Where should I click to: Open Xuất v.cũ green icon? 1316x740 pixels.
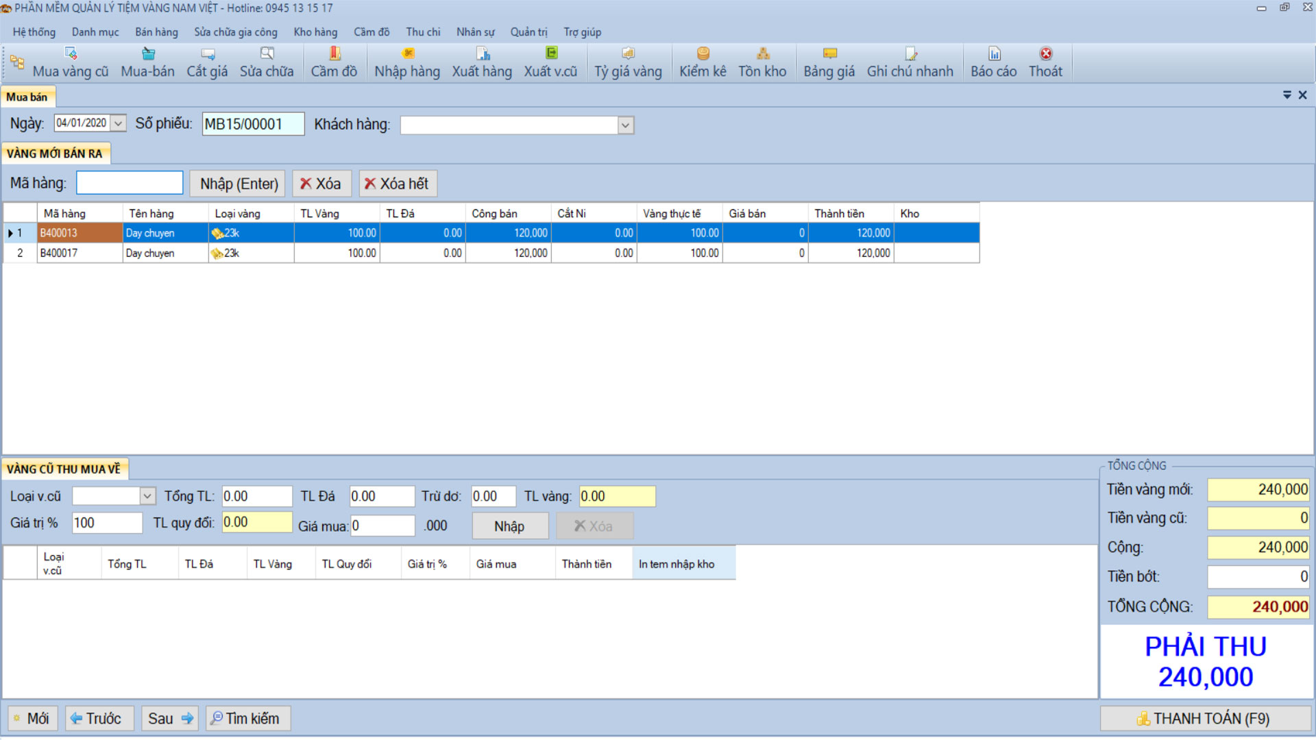(551, 53)
